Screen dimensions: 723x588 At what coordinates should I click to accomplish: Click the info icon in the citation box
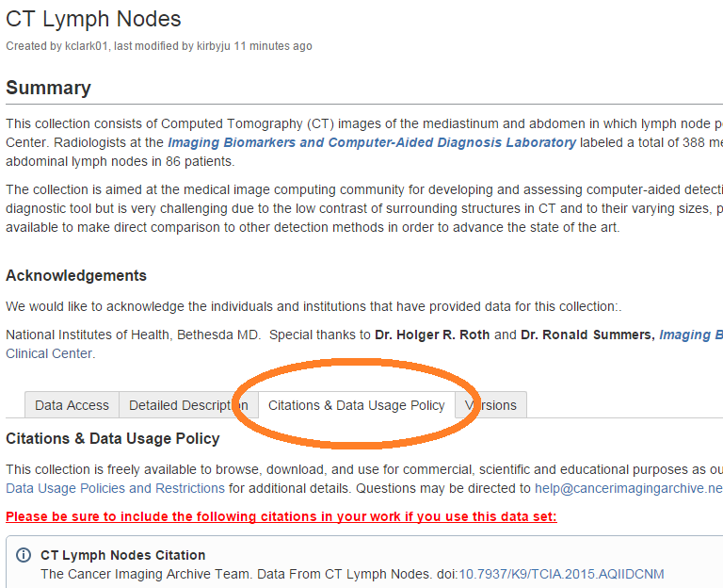pos(24,556)
